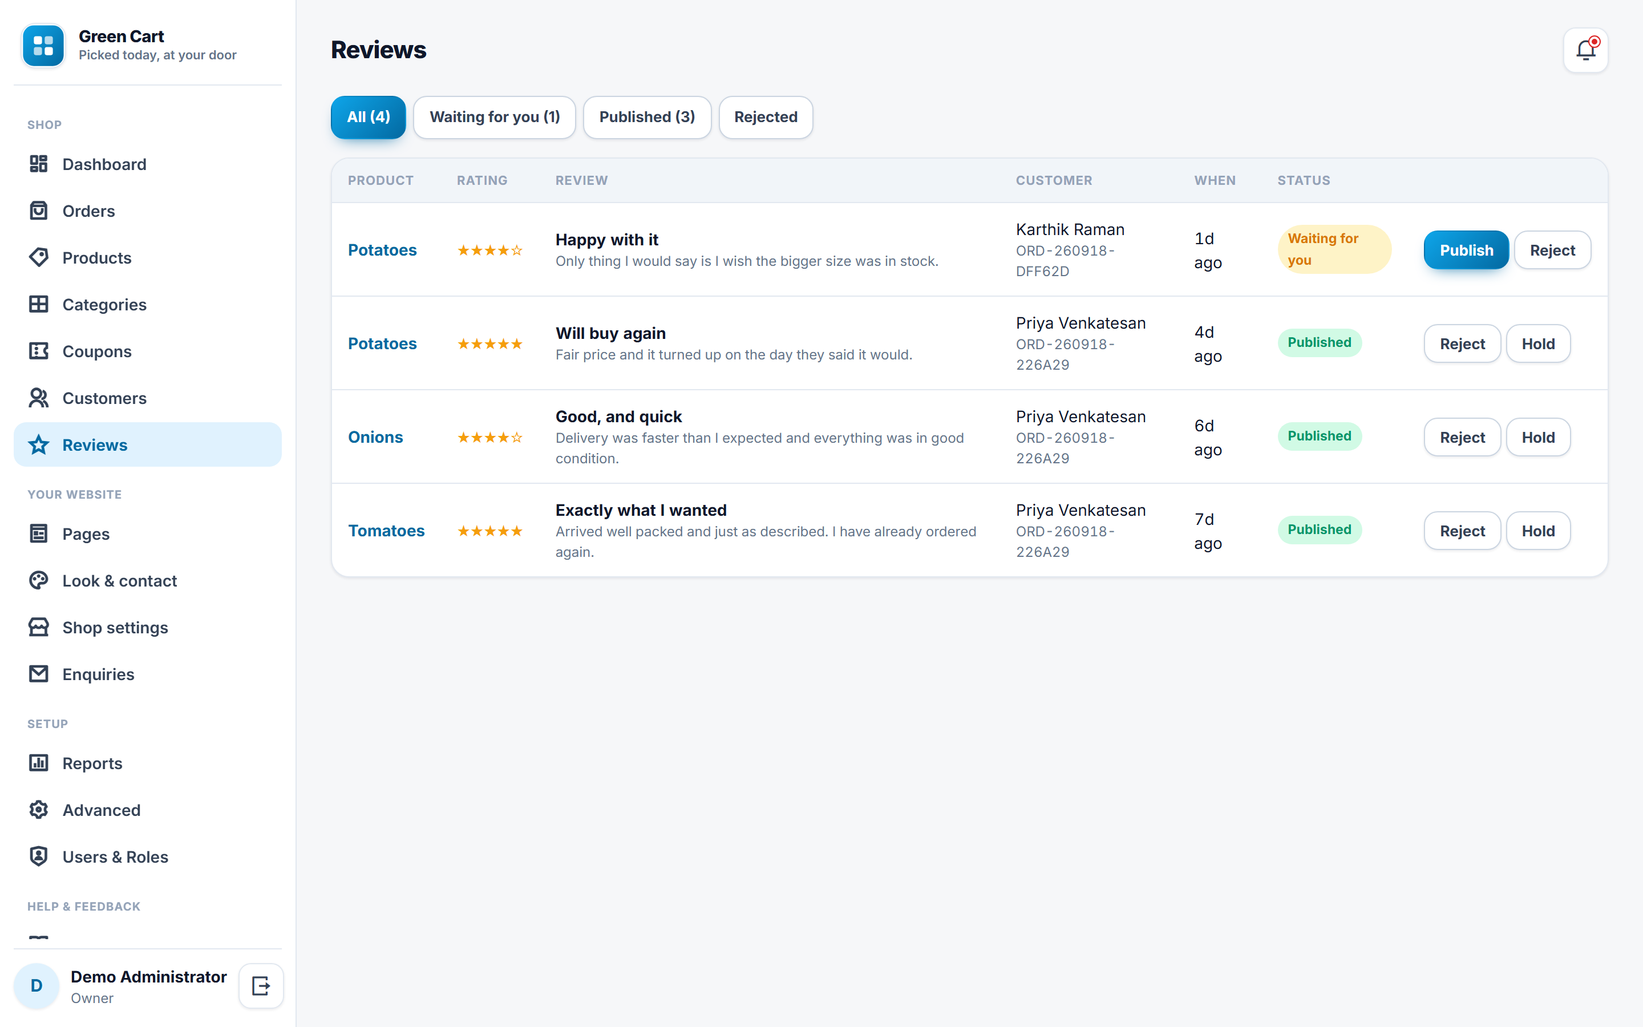Select the All (4) filter tab
This screenshot has width=1643, height=1027.
[368, 117]
